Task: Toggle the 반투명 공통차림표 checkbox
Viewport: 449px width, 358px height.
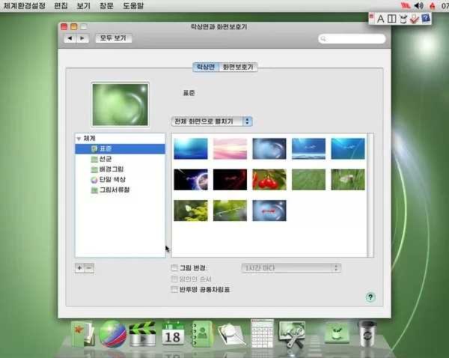Action: [x=174, y=289]
